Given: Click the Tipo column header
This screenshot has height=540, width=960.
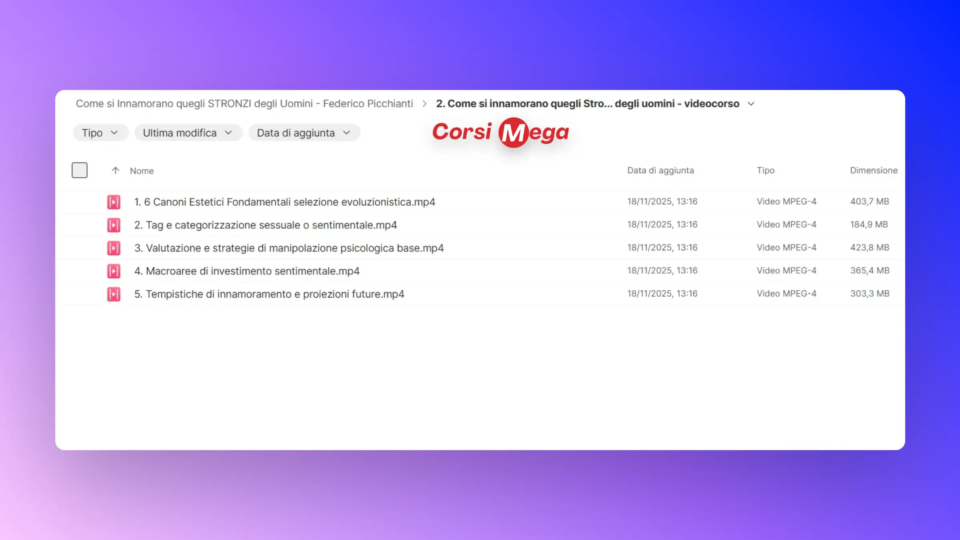Looking at the screenshot, I should (765, 170).
